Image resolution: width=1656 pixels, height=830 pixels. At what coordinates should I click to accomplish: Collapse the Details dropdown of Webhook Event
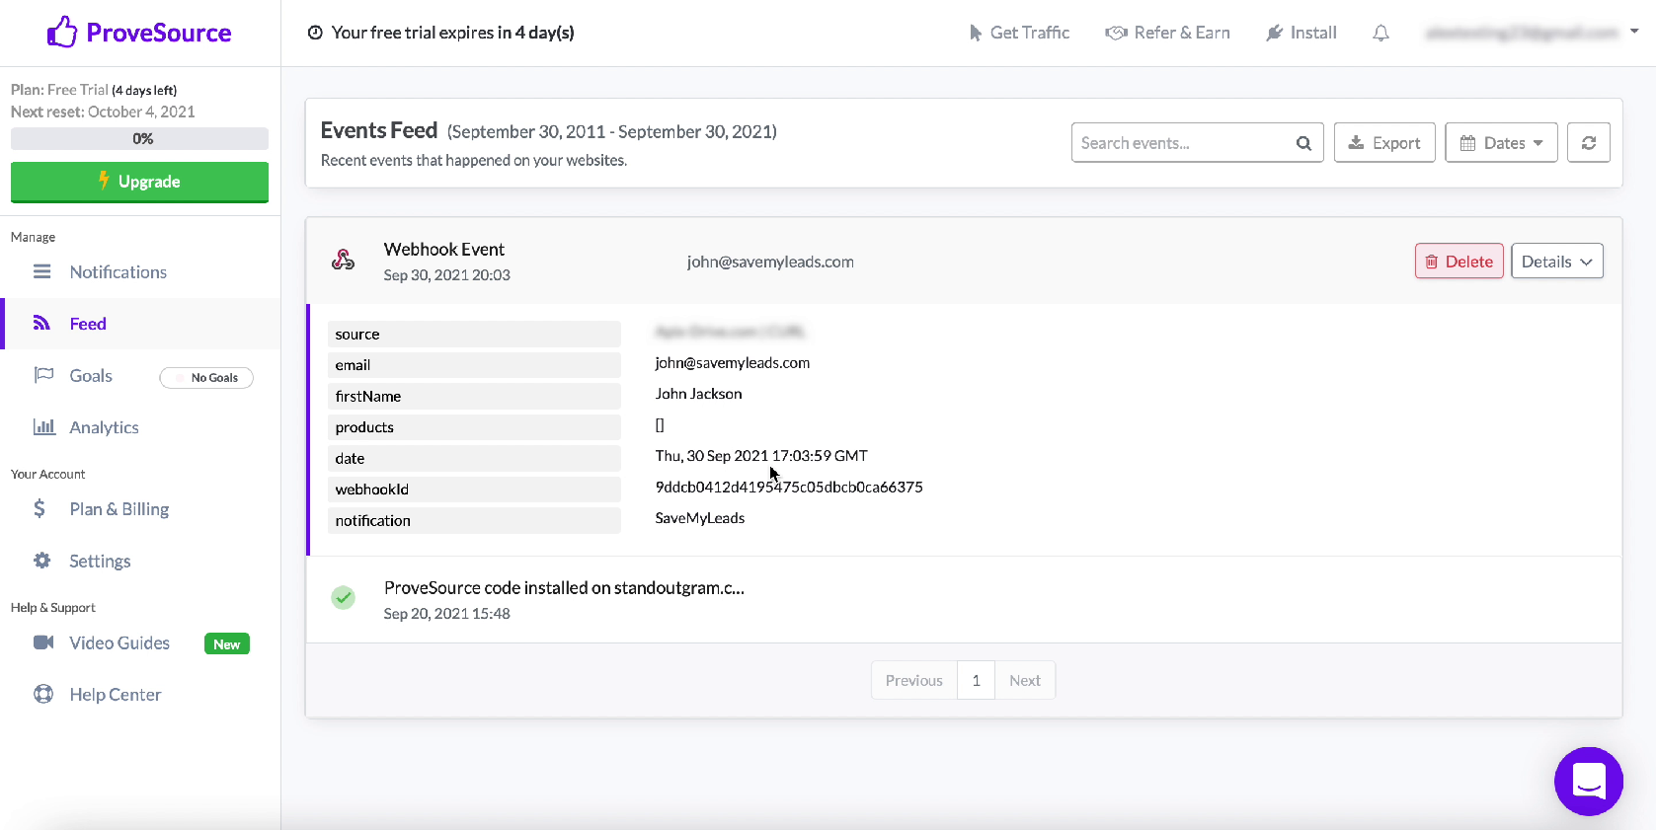pyautogui.click(x=1556, y=261)
